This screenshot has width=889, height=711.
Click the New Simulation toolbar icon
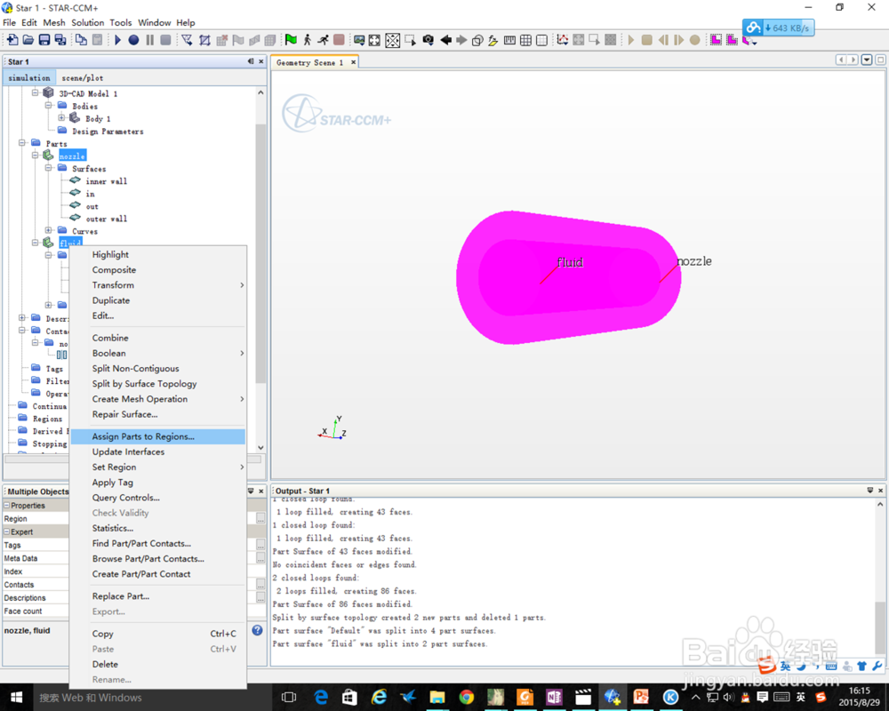click(x=12, y=40)
